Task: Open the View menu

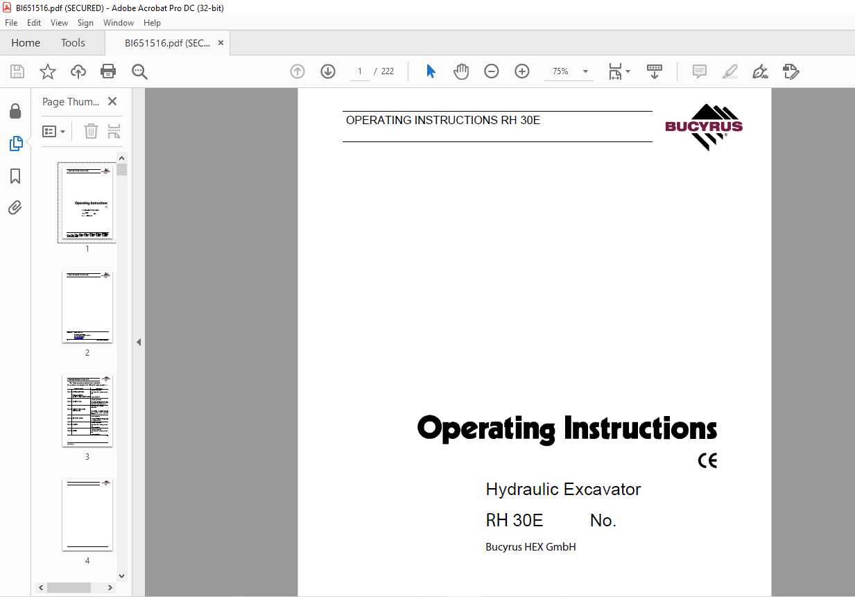Action: click(60, 23)
